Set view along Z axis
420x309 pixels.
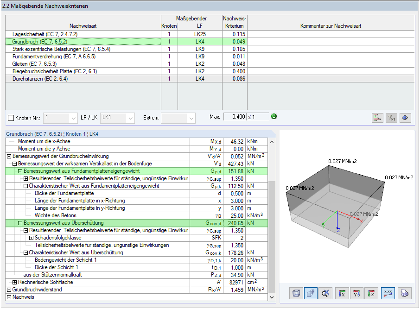point(371,293)
